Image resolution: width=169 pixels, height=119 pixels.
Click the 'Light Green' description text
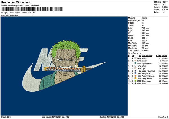pos(146,63)
